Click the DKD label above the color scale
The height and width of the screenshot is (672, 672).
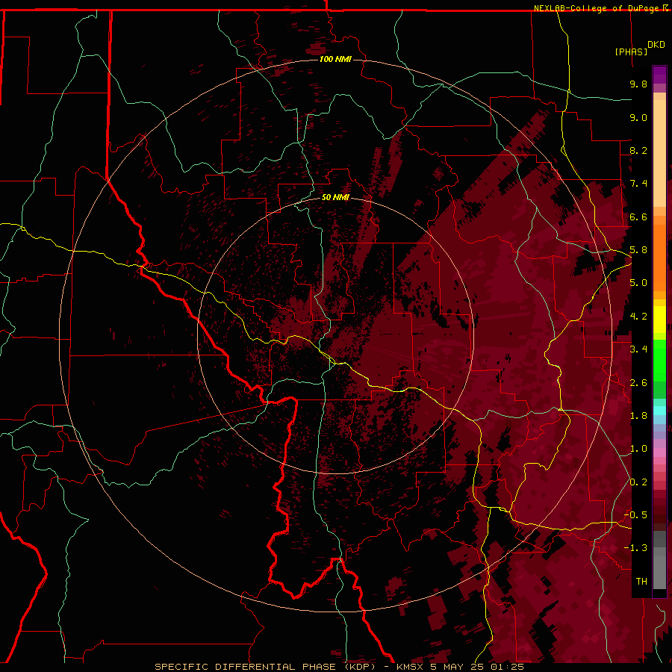point(656,45)
